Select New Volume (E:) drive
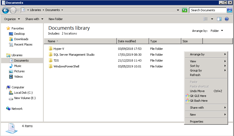Viewport: 234px width, 136px height. tap(25, 98)
